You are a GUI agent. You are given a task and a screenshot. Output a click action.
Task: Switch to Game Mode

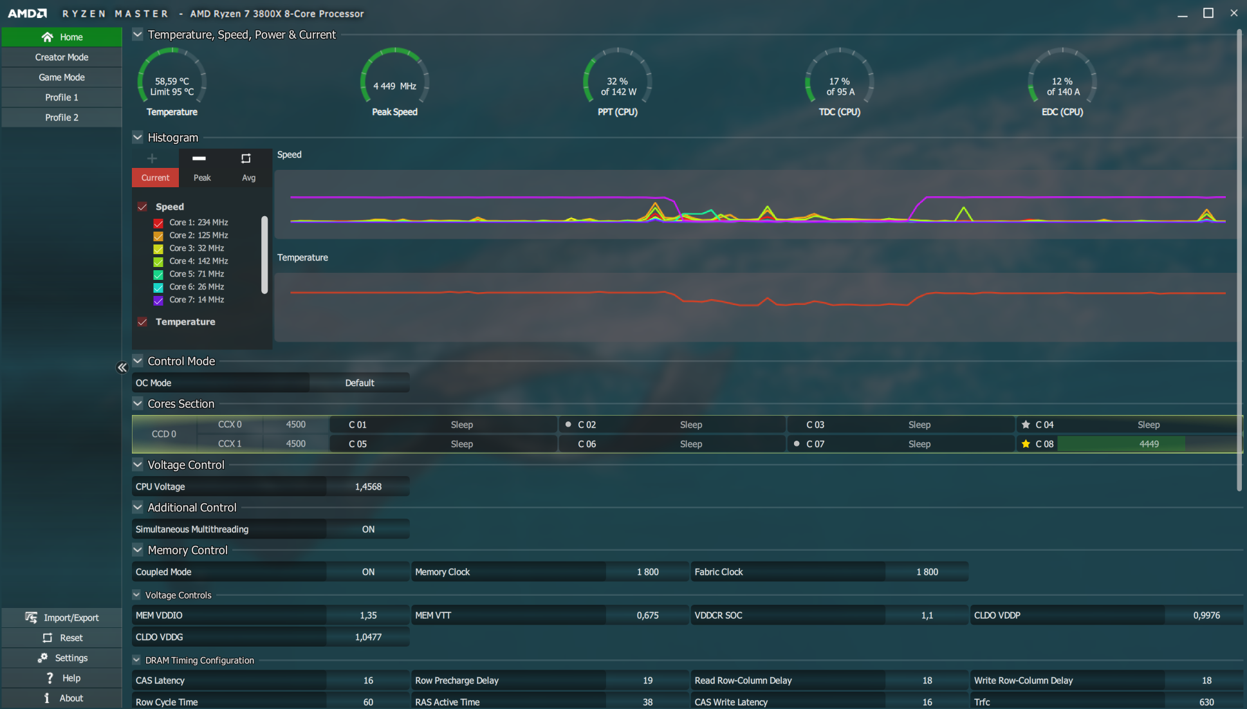click(x=62, y=77)
